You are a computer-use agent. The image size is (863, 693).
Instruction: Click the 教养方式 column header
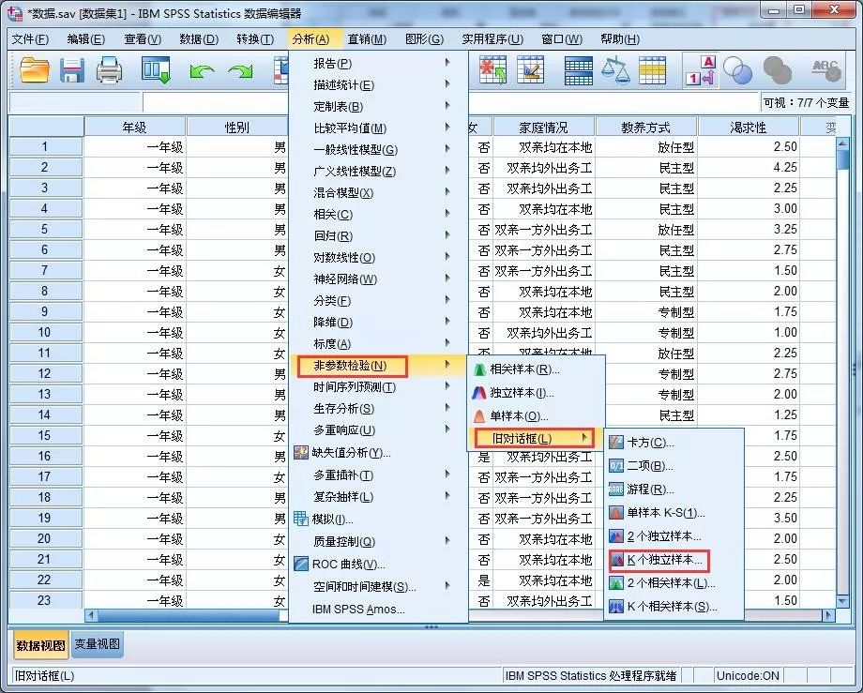click(646, 128)
